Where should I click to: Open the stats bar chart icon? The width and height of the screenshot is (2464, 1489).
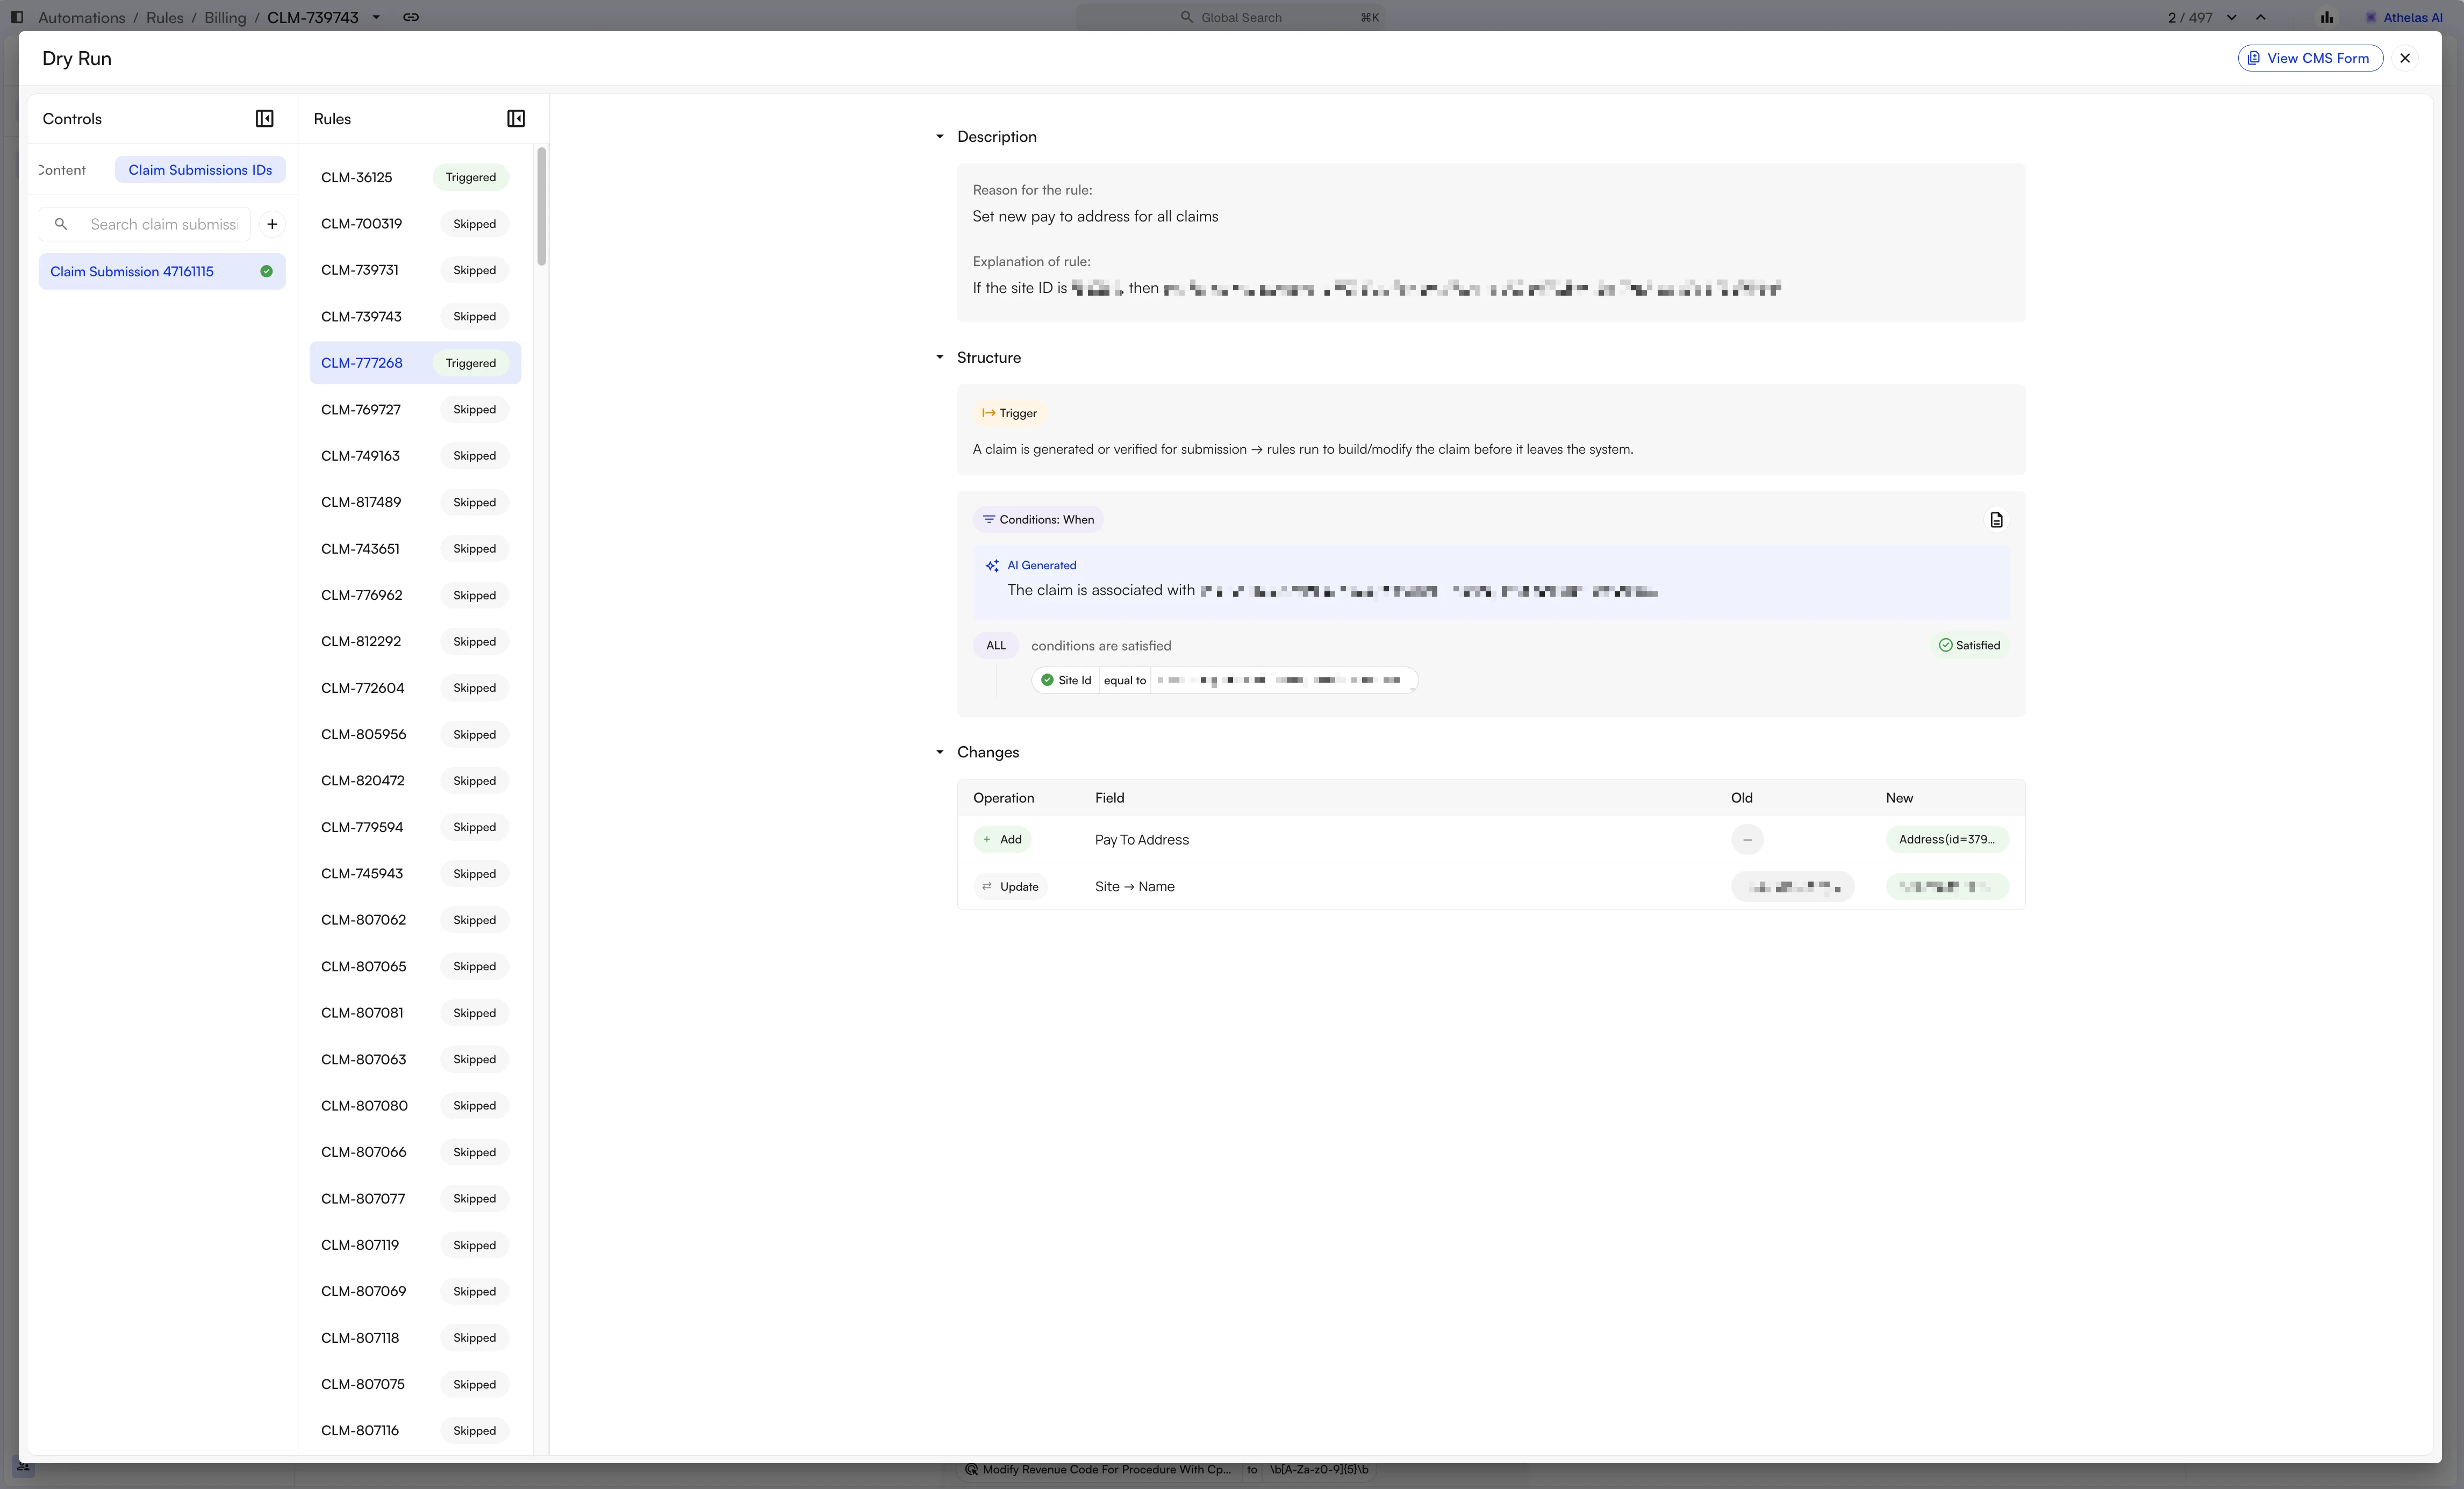(x=2326, y=17)
